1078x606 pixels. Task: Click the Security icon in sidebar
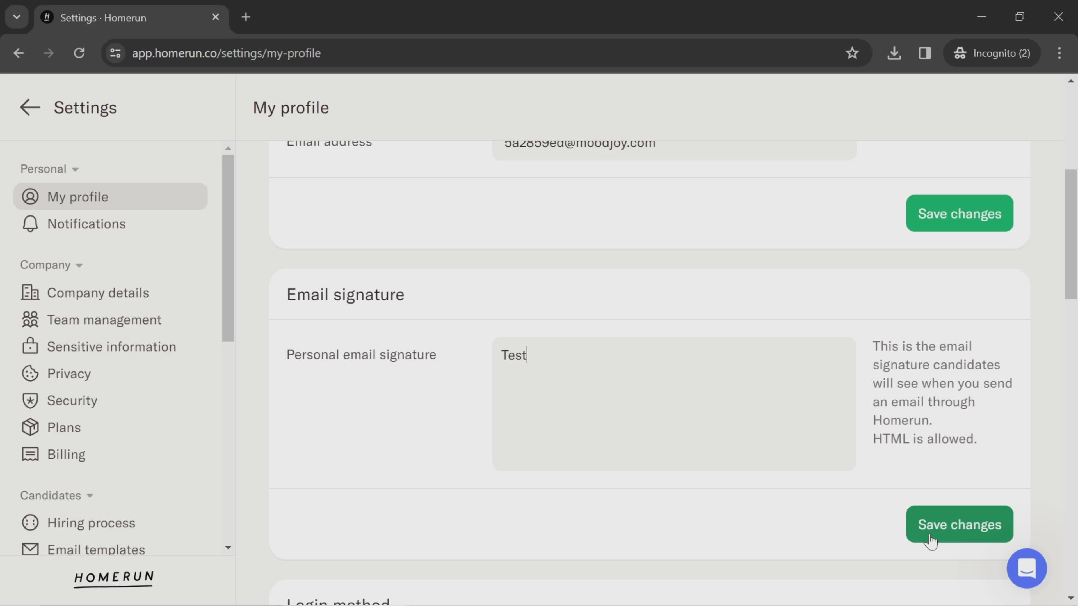click(x=29, y=400)
